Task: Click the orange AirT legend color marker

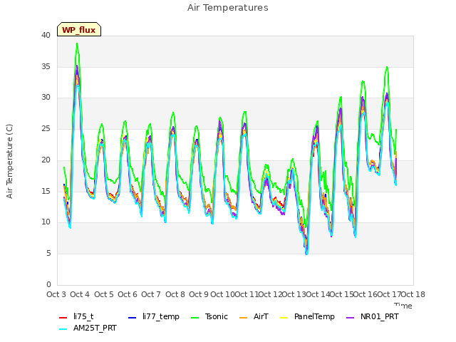Action: point(243,317)
